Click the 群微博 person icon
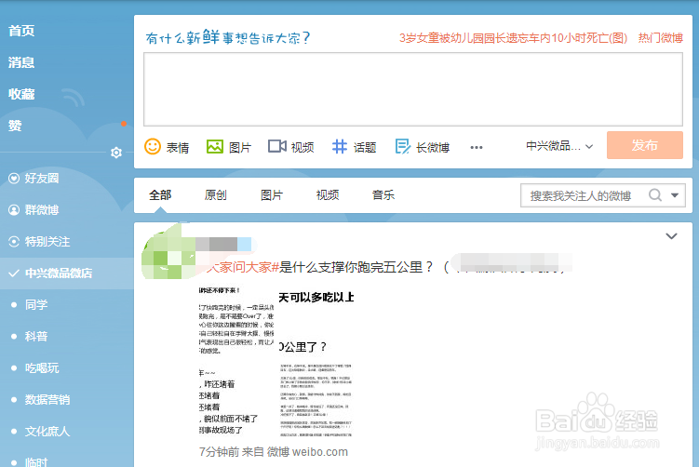This screenshot has height=467, width=699. click(14, 210)
